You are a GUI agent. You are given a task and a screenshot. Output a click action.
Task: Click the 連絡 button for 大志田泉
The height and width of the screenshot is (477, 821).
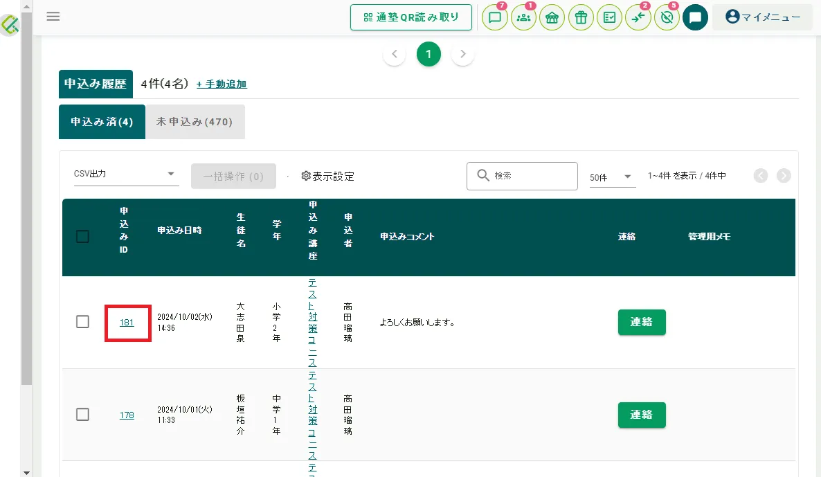(x=642, y=322)
